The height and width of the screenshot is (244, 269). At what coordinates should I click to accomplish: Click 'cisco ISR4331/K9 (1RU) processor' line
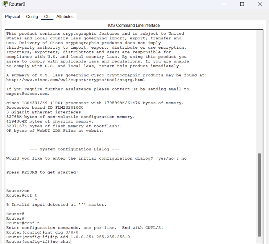pyautogui.click(x=95, y=103)
